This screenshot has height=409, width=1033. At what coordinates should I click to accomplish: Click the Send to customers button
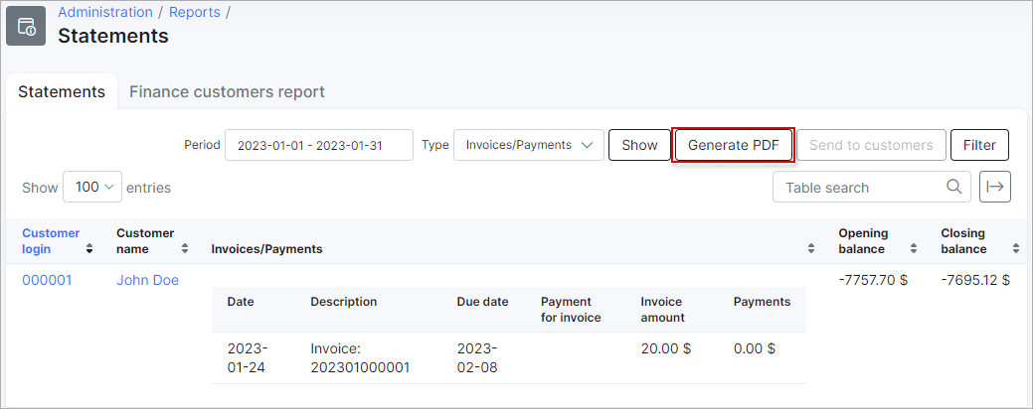(871, 145)
